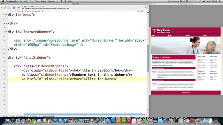Open the View menu
The height and width of the screenshot is (125, 223).
point(37,1)
